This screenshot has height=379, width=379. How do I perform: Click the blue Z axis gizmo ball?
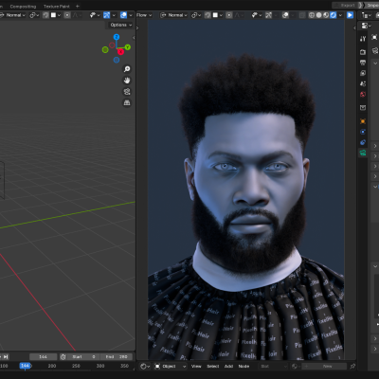pos(117,37)
